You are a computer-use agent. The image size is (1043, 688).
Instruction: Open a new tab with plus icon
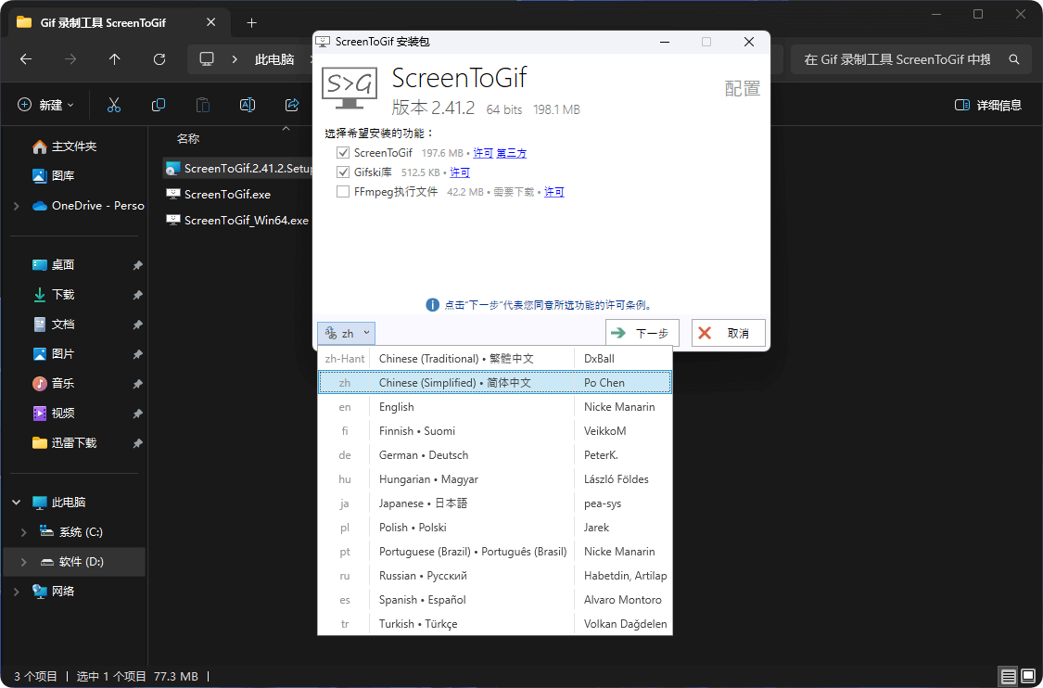(251, 22)
